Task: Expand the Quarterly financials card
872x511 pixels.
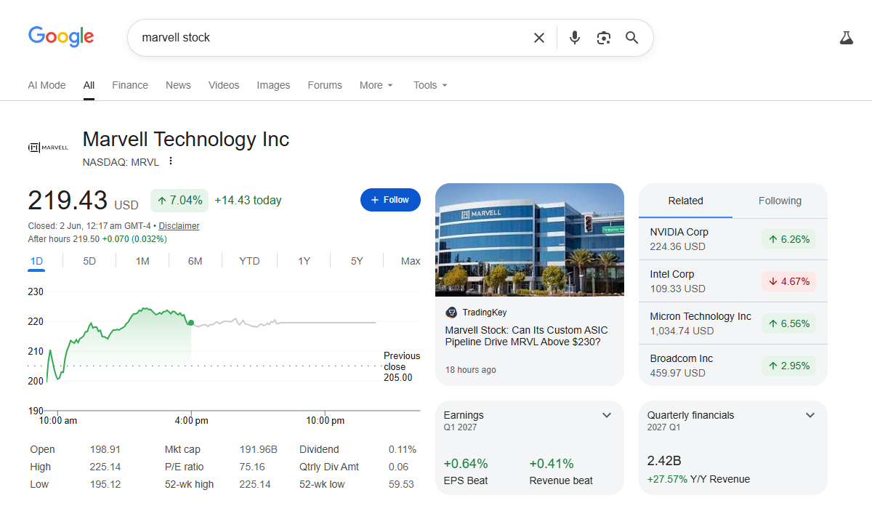Action: (x=810, y=415)
